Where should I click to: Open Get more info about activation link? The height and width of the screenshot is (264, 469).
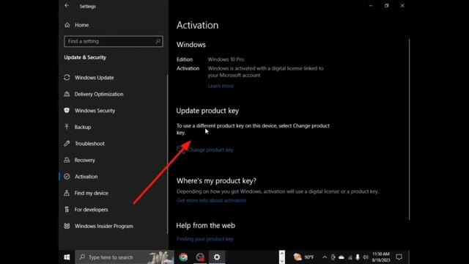pyautogui.click(x=211, y=200)
